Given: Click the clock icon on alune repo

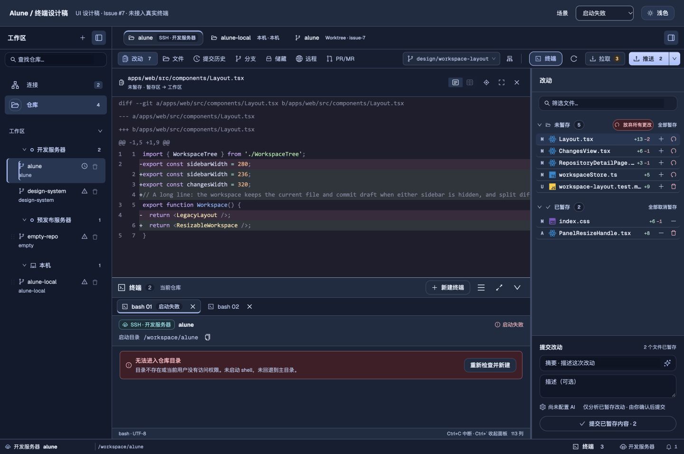Looking at the screenshot, I should [x=85, y=166].
